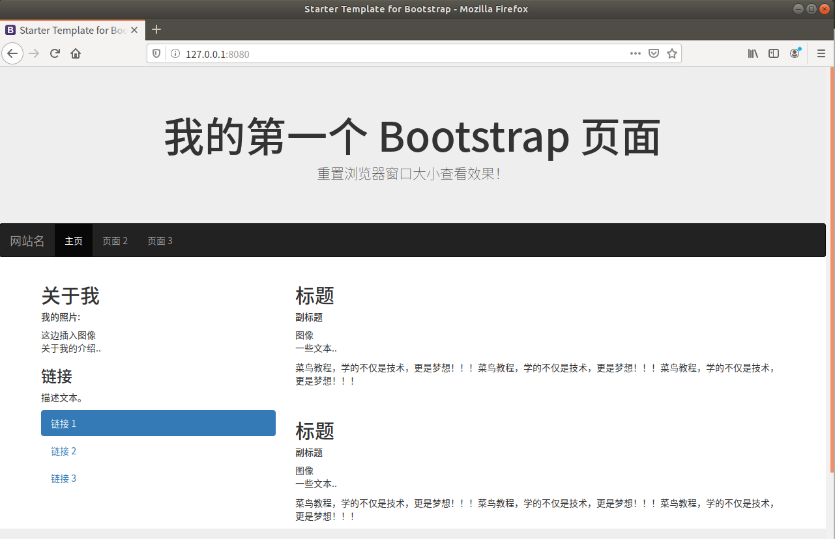Click the page vertical scrollbar
The height and width of the screenshot is (539, 835).
832,269
